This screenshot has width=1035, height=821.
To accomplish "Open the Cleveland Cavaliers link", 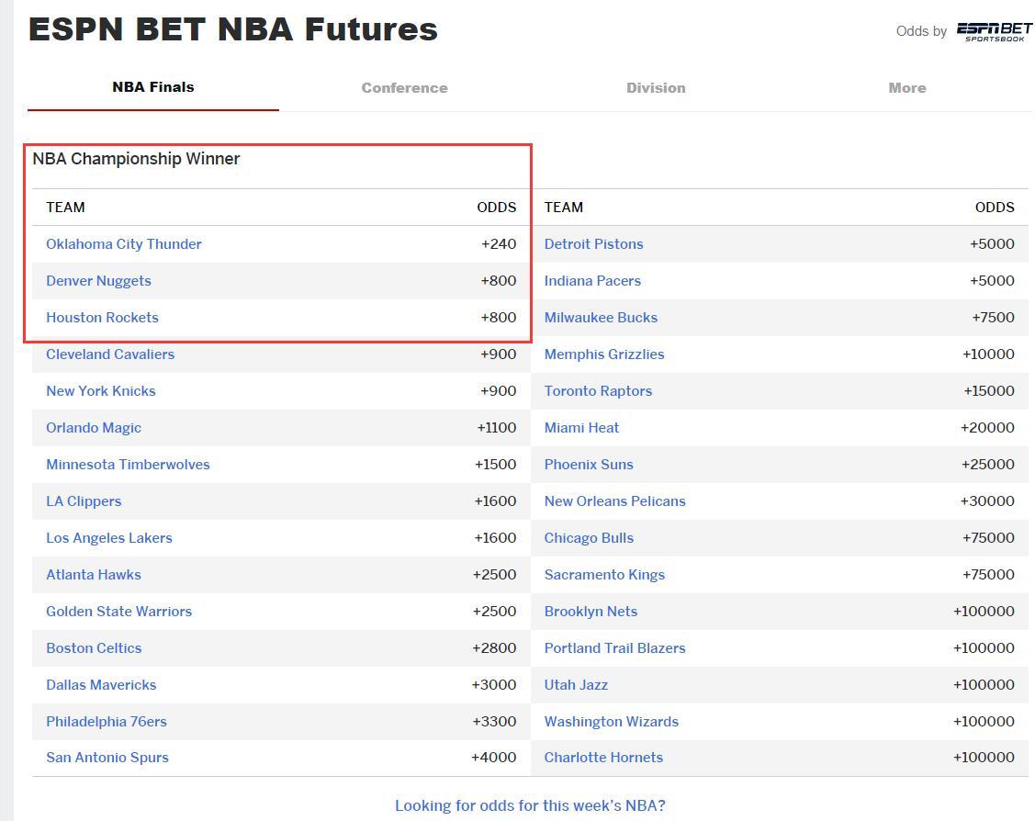I will point(110,354).
